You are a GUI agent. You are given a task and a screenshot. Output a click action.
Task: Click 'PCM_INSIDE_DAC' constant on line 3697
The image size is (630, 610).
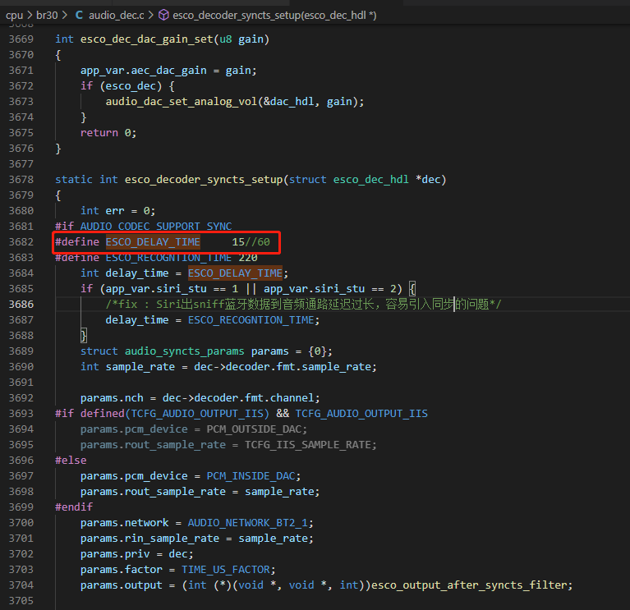click(x=251, y=476)
